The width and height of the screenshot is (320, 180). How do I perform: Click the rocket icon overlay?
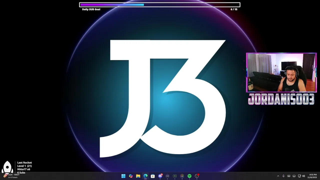[7, 167]
